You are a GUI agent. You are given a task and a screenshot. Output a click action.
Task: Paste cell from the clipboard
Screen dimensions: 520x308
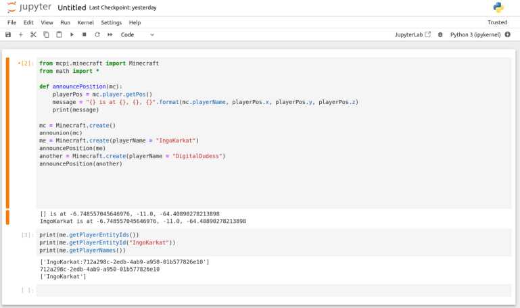pos(59,34)
